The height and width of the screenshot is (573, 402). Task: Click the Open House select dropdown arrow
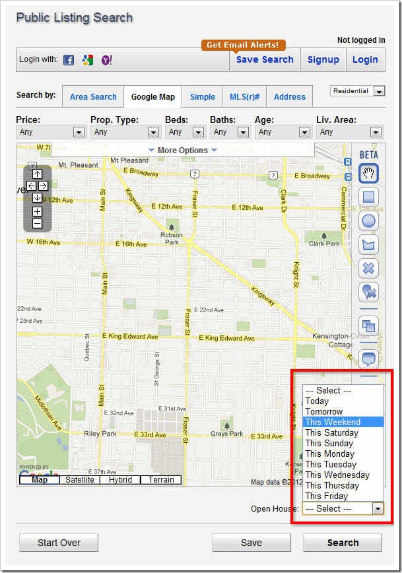coord(378,508)
